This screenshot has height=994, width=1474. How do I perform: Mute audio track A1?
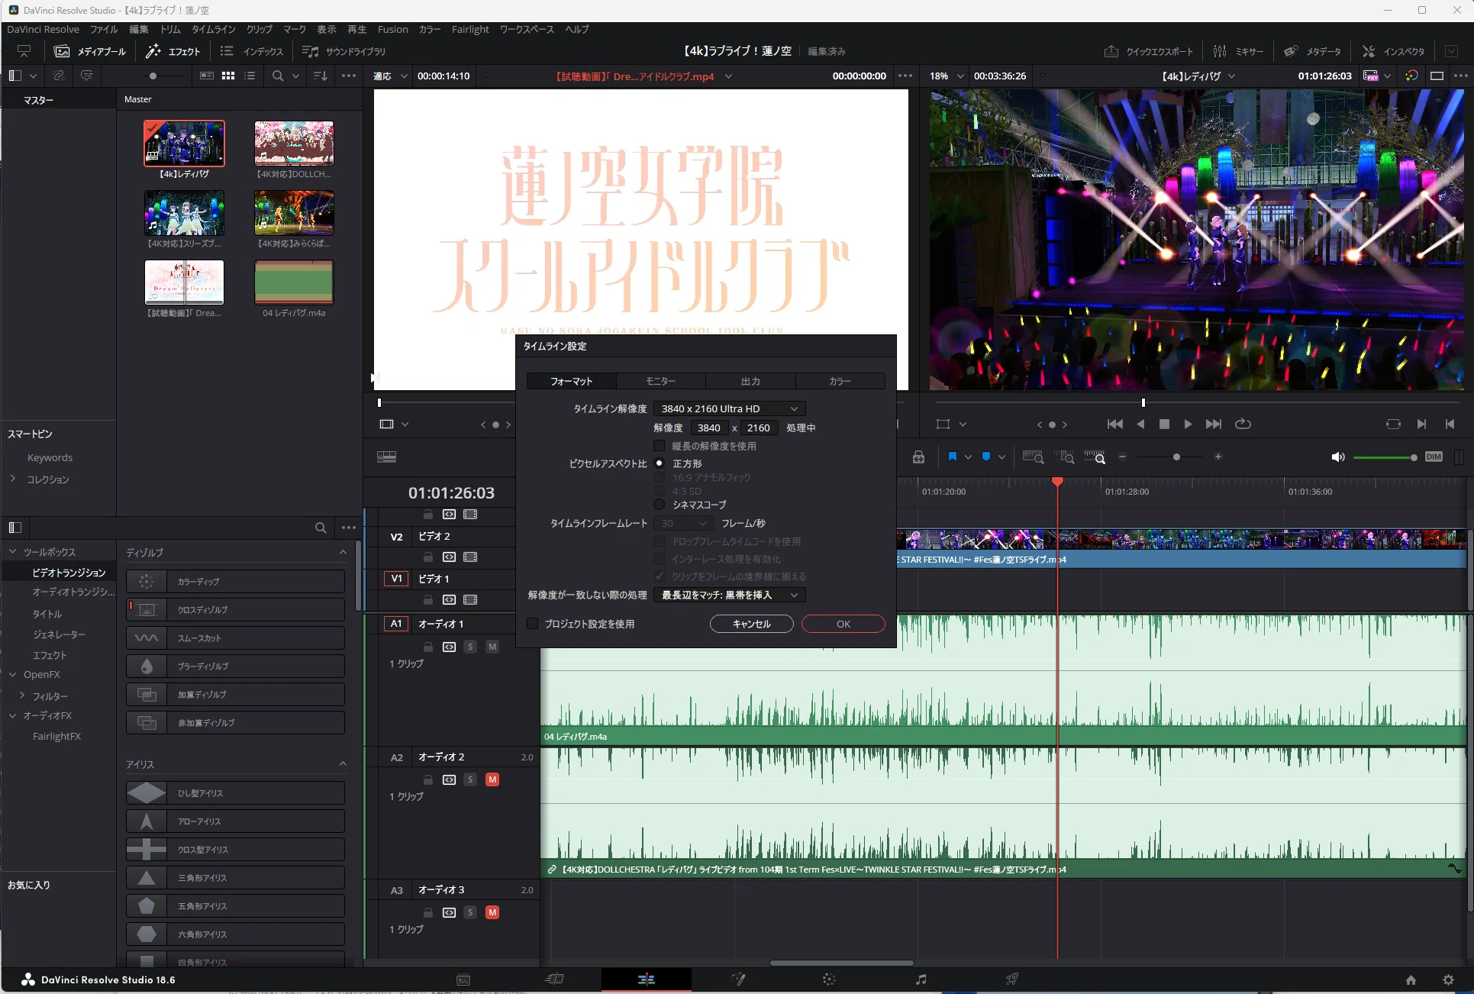point(492,647)
